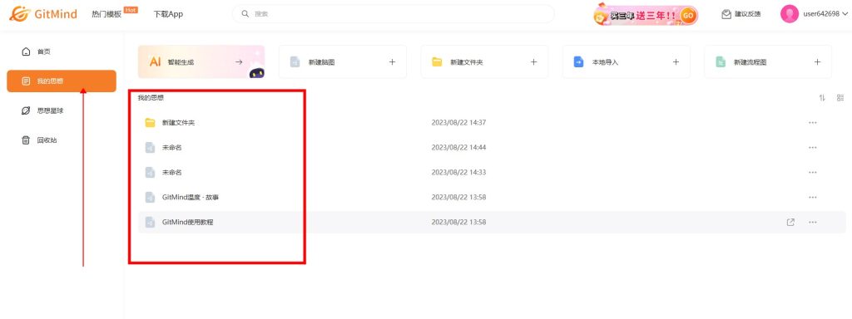Focus the 搜索 search field
This screenshot has width=852, height=319.
pyautogui.click(x=394, y=14)
